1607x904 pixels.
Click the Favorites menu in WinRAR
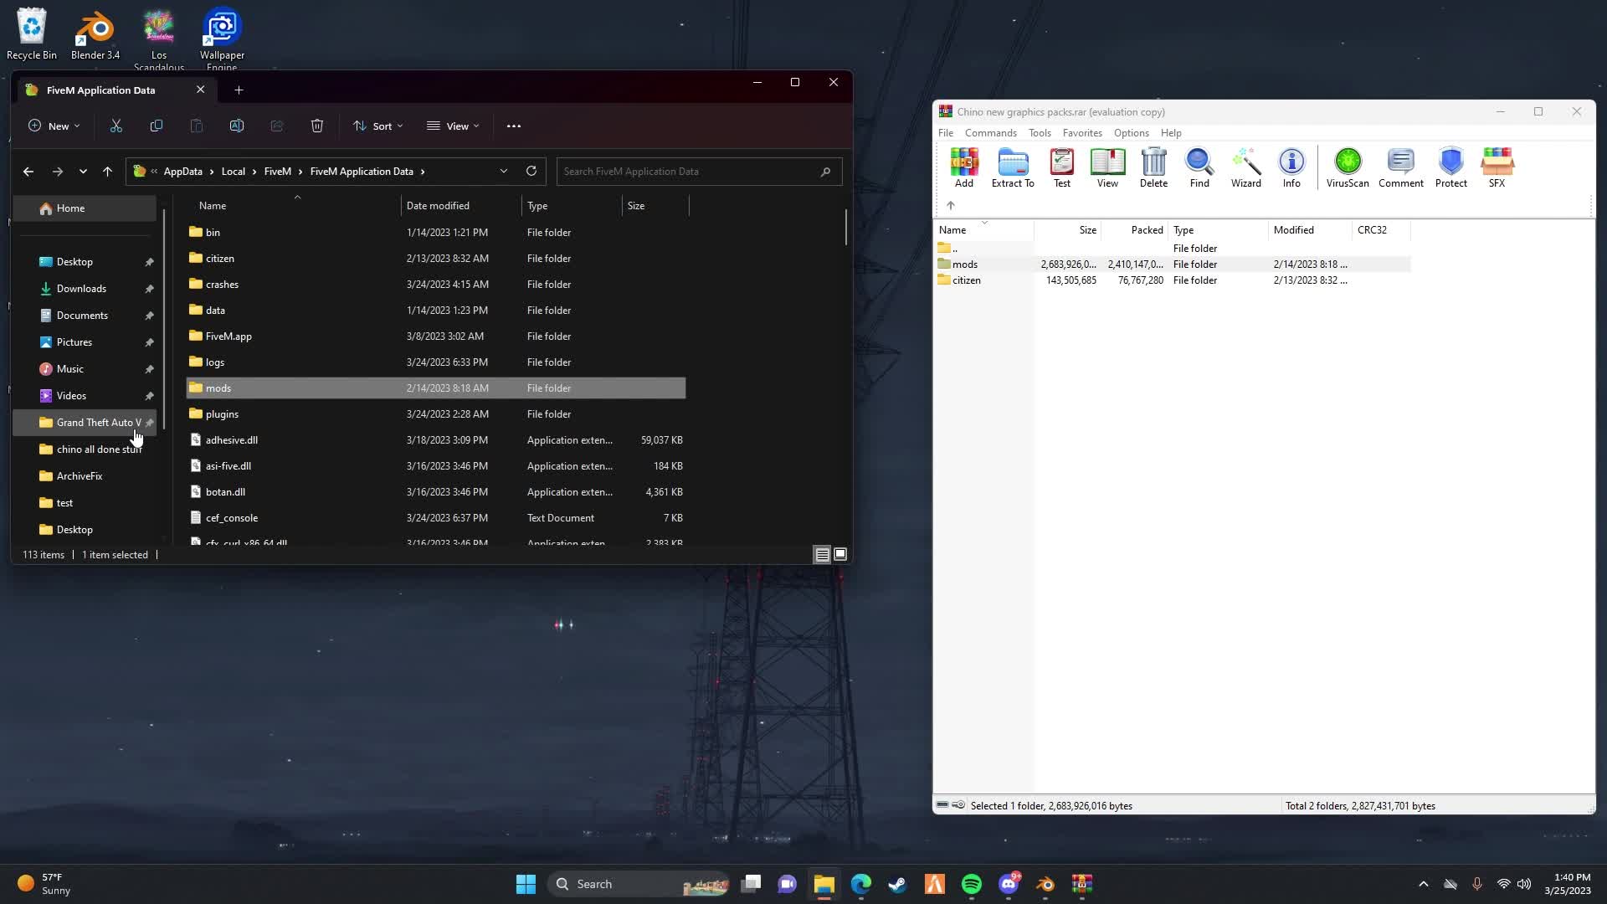pos(1081,132)
